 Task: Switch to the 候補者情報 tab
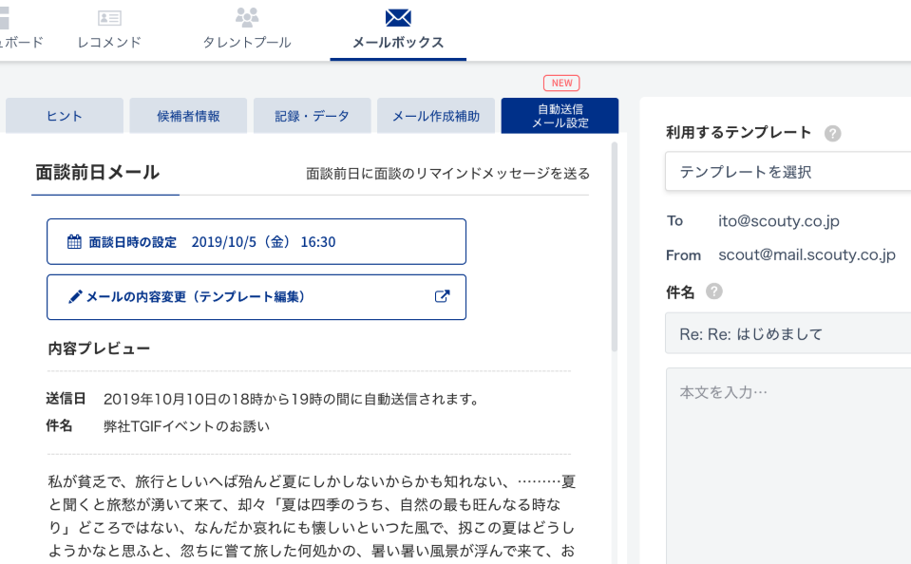[188, 116]
